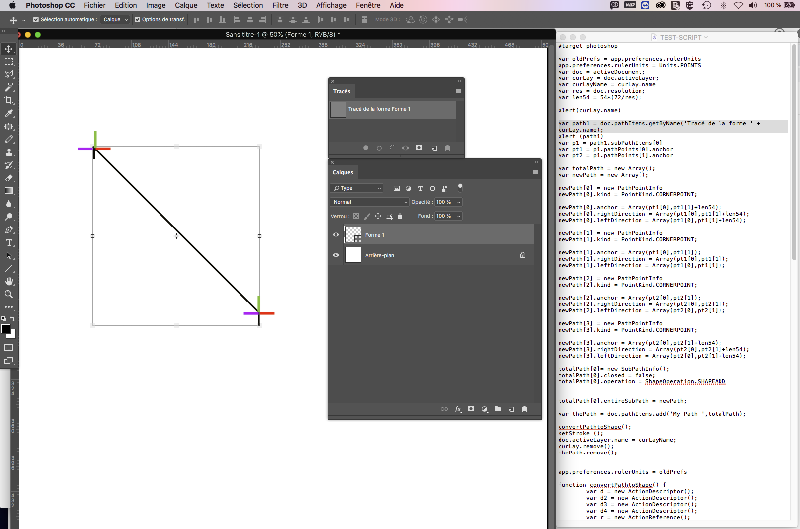Viewport: 800px width, 529px height.
Task: Choose the Zoom tool
Action: [x=9, y=295]
